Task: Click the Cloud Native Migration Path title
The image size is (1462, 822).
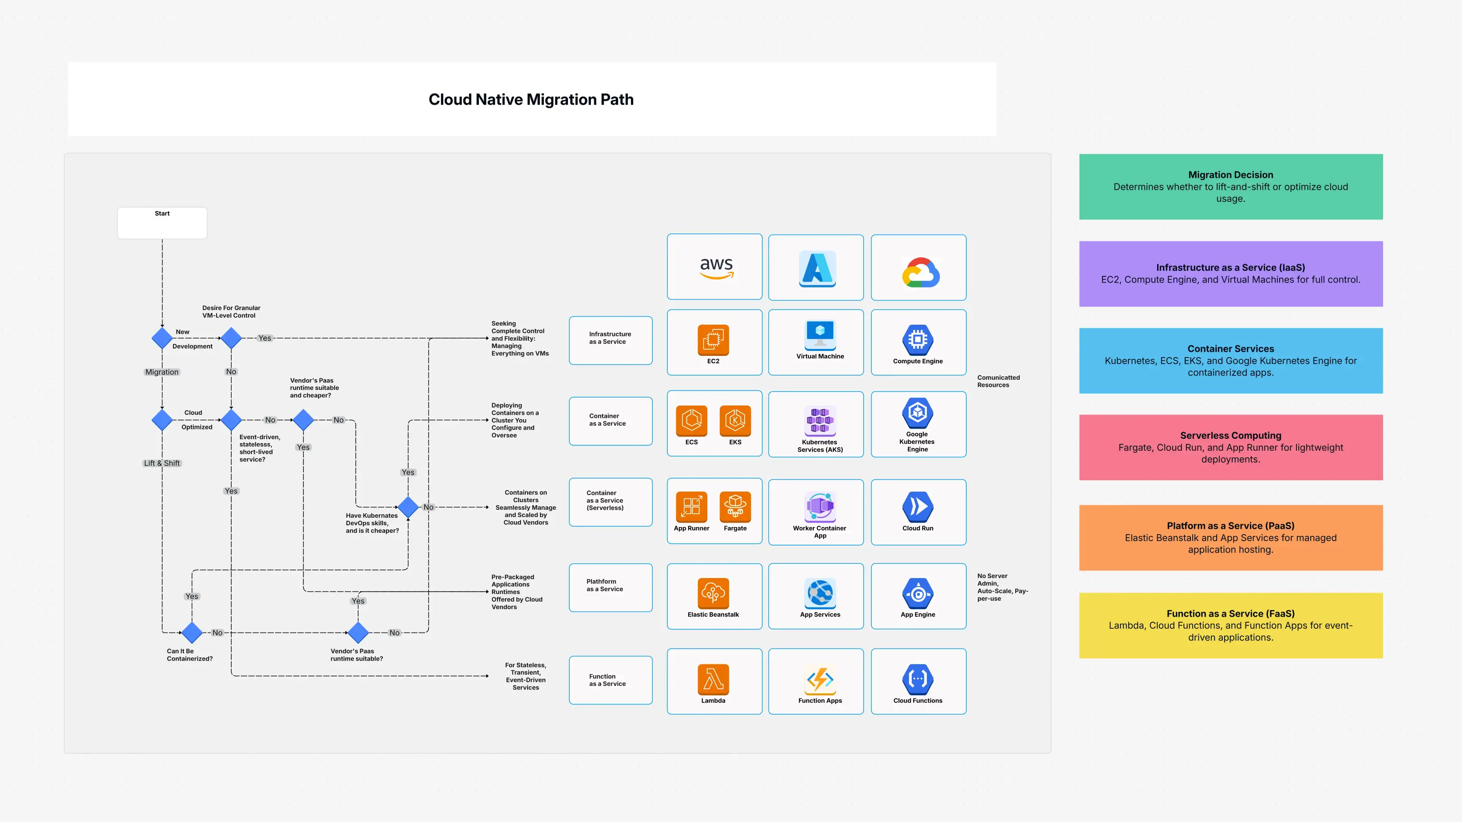Action: click(x=531, y=99)
